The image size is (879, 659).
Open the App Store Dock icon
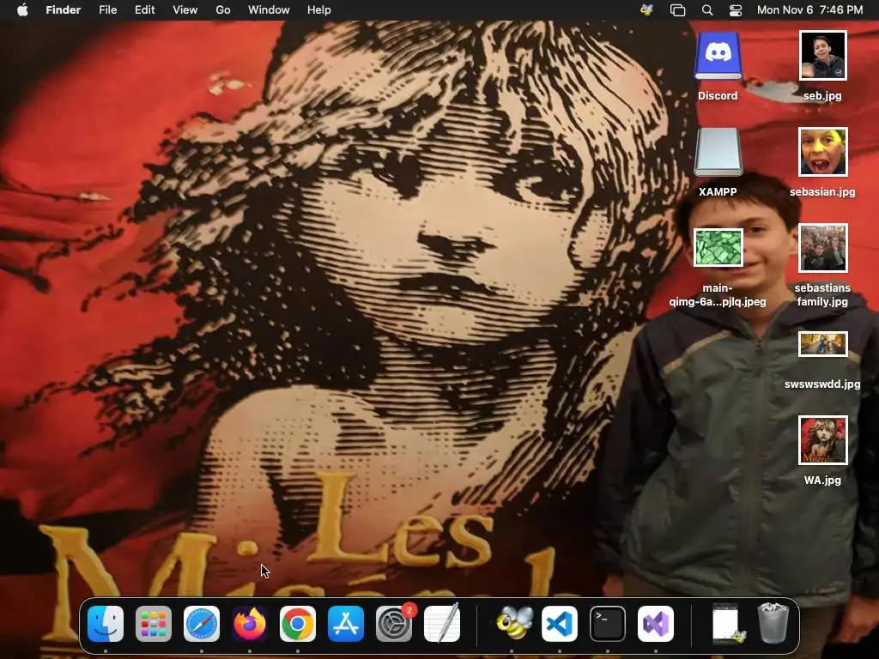tap(346, 624)
